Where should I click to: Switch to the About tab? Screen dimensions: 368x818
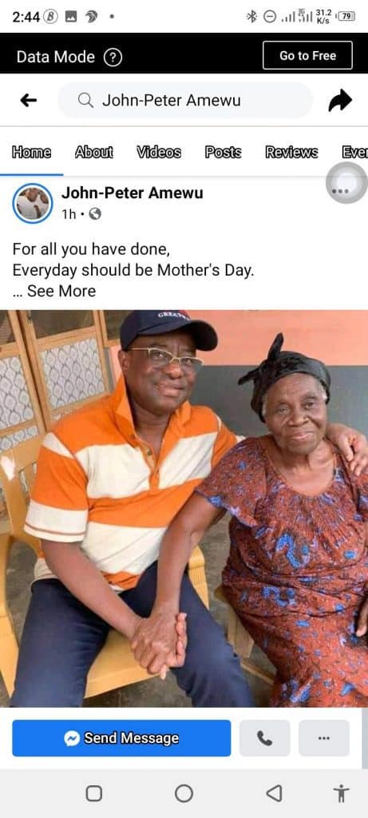pyautogui.click(x=94, y=153)
